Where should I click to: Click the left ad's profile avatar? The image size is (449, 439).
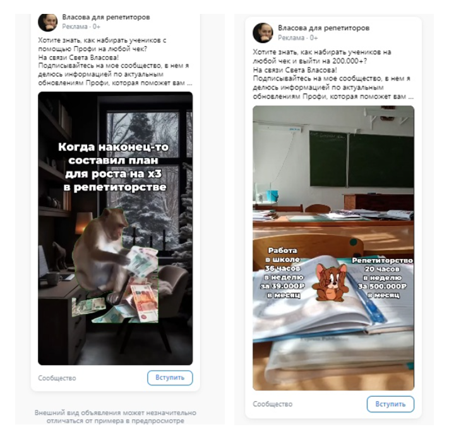[48, 22]
